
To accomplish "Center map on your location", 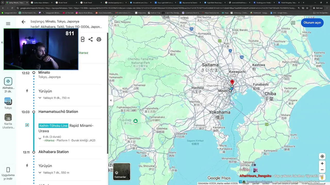I will click(x=322, y=156).
